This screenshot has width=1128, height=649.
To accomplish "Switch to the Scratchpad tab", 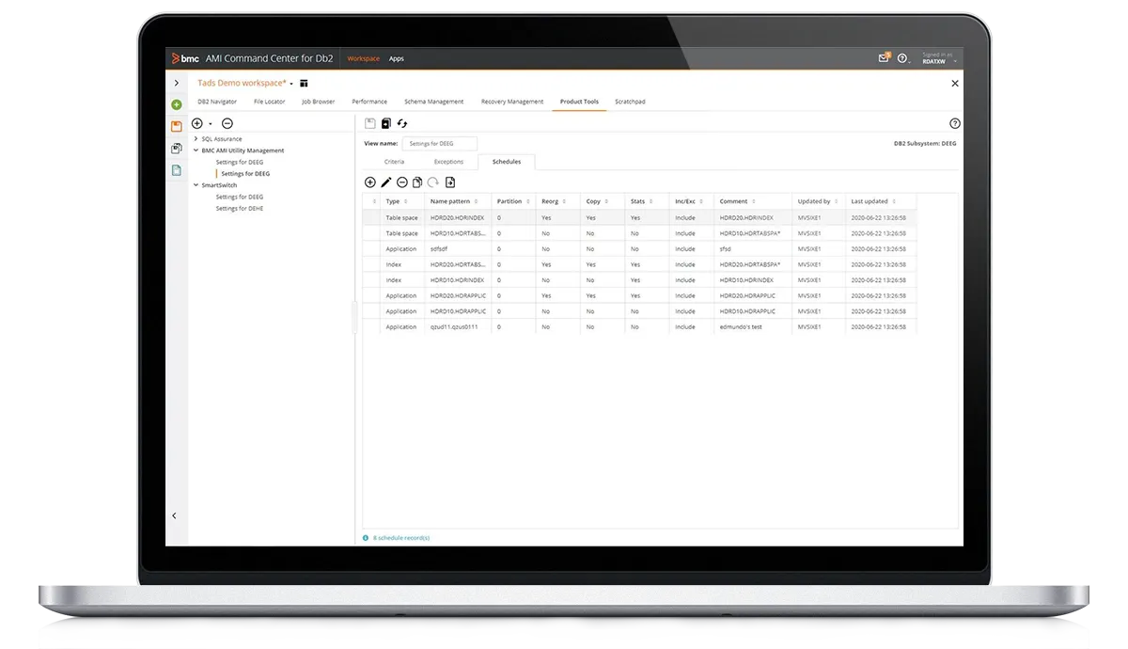I will coord(630,102).
